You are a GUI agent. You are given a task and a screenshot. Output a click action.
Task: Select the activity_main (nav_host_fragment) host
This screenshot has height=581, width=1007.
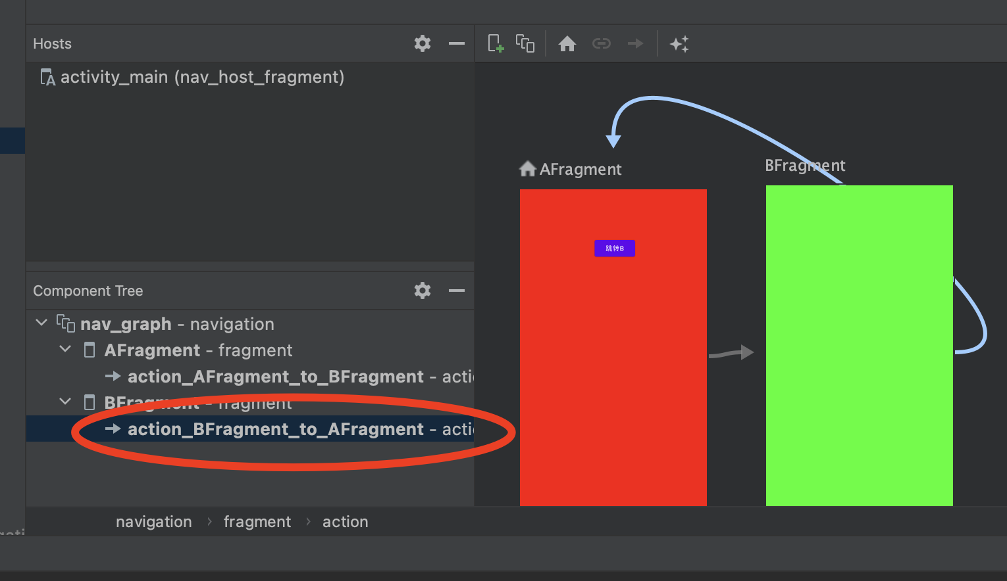pyautogui.click(x=192, y=78)
